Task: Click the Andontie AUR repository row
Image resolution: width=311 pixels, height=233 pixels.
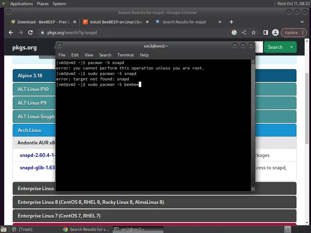Action: point(34,143)
